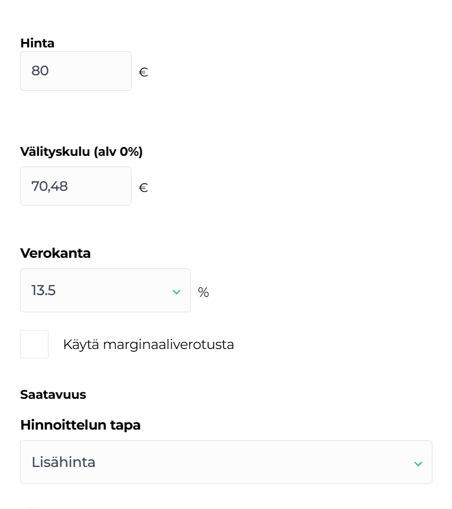Click the euro symbol beside Välityskulu field
This screenshot has width=452, height=509.
coord(143,188)
